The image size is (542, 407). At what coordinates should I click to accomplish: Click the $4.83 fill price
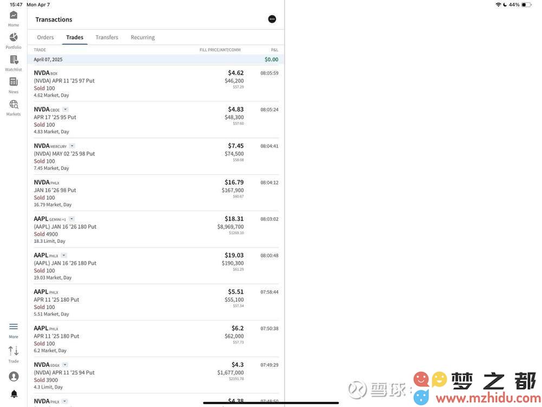pyautogui.click(x=236, y=110)
